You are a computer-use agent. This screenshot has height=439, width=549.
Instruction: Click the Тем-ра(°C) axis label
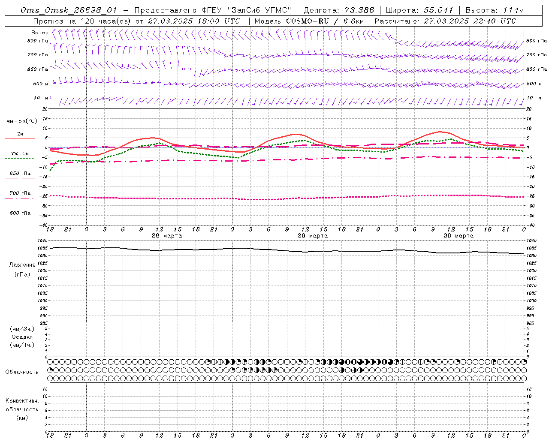[20, 121]
